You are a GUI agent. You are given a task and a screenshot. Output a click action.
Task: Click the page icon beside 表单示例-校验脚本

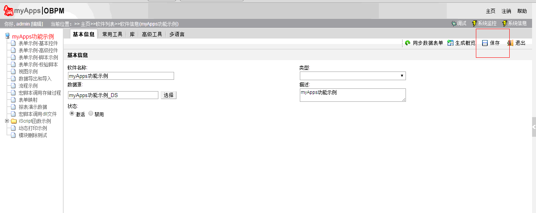tap(13, 64)
